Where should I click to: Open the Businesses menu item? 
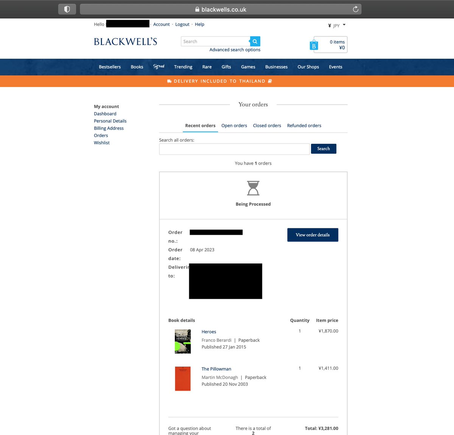[276, 67]
